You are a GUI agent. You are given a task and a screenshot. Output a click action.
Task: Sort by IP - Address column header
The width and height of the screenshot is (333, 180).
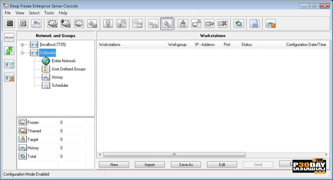(x=205, y=45)
